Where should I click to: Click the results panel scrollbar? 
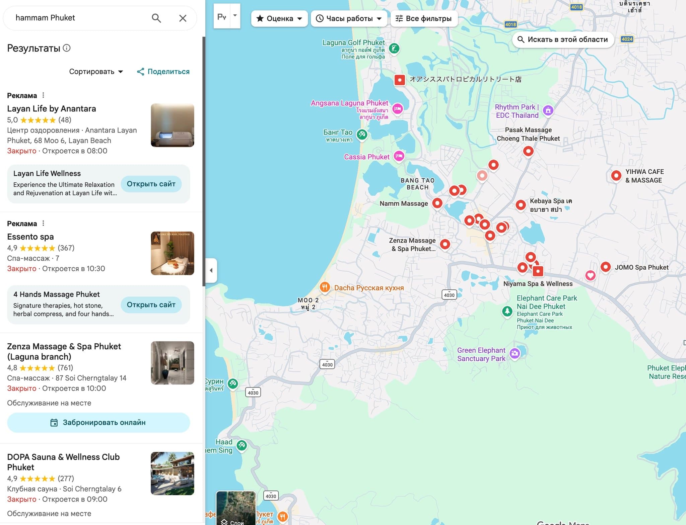(203, 161)
